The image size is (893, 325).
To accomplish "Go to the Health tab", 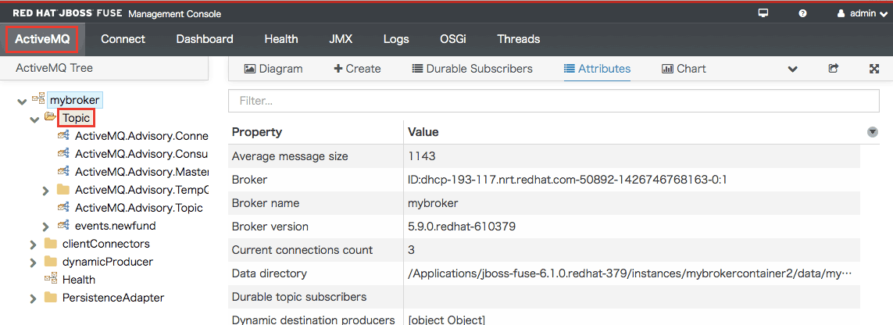I will pyautogui.click(x=280, y=39).
